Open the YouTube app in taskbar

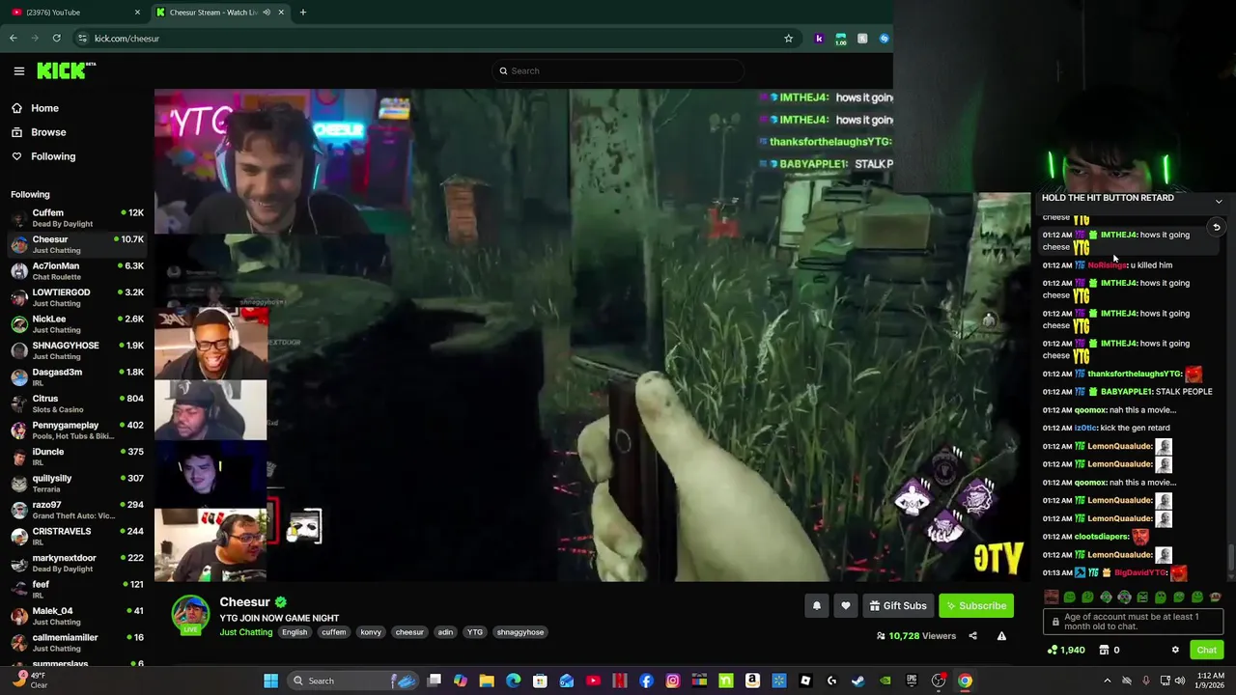(x=593, y=681)
